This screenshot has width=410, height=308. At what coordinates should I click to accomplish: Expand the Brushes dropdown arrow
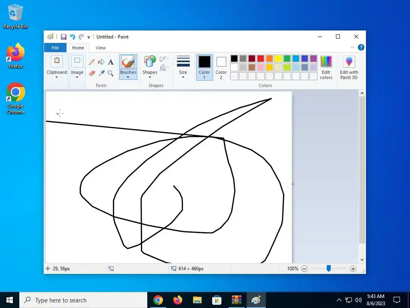(128, 77)
